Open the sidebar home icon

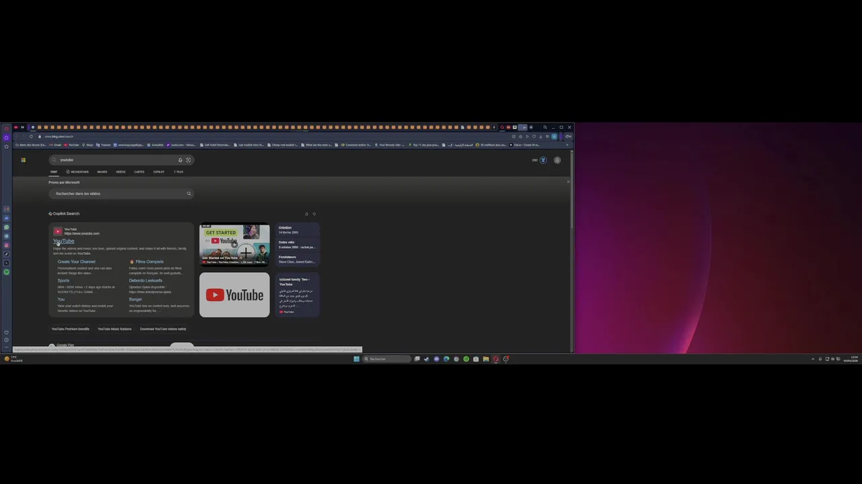[x=7, y=146]
